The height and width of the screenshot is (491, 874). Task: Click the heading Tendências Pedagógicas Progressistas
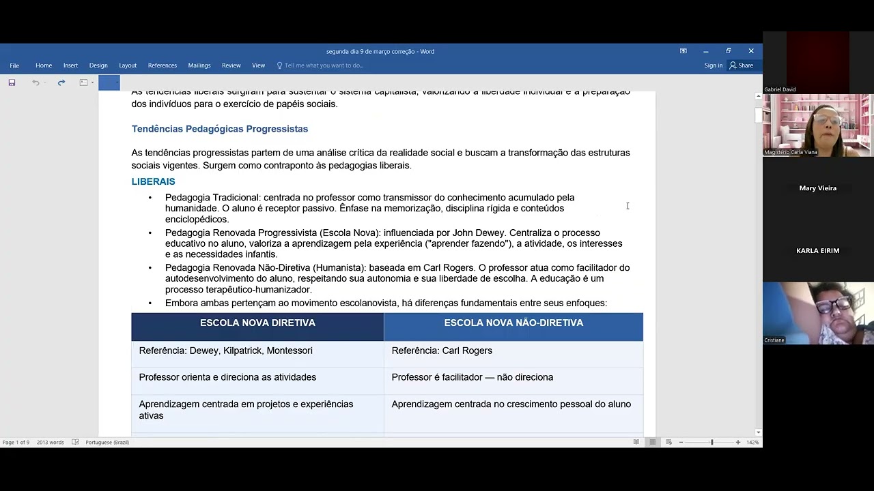[x=220, y=129]
